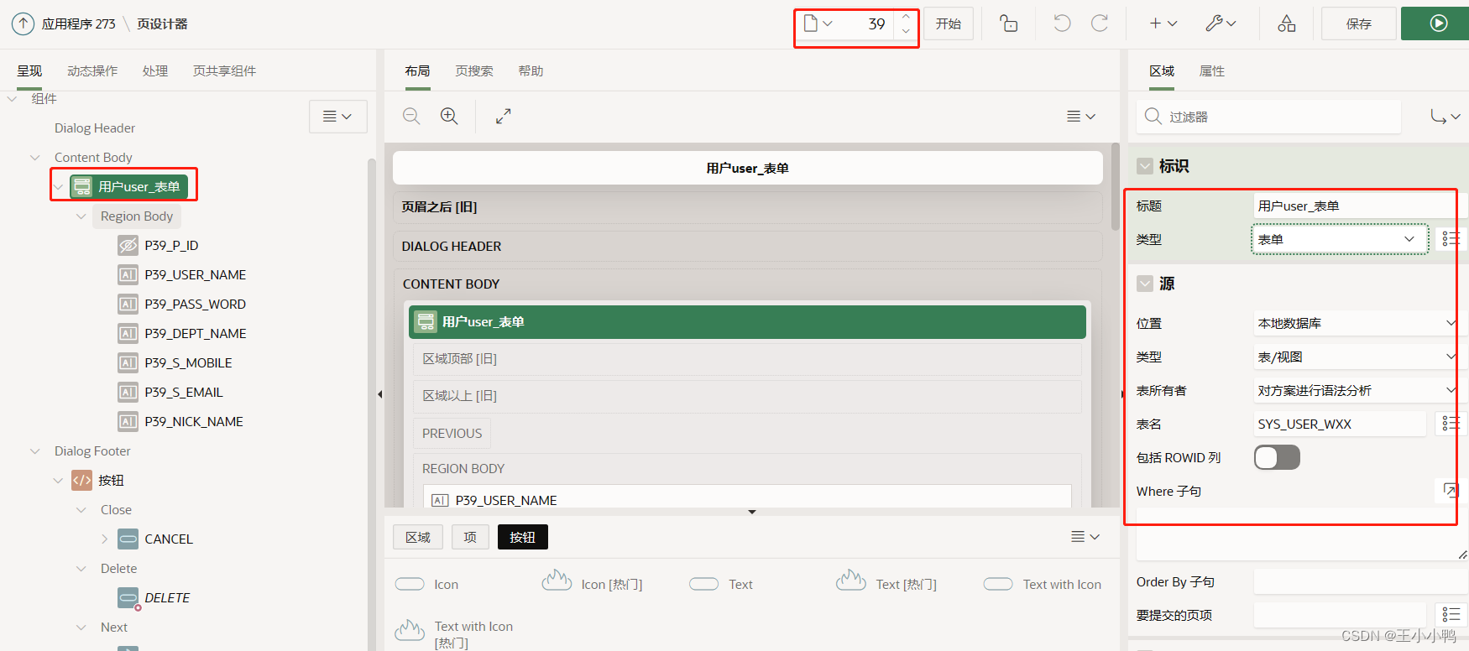
Task: Select the 按钮 region code icon
Action: 81,481
